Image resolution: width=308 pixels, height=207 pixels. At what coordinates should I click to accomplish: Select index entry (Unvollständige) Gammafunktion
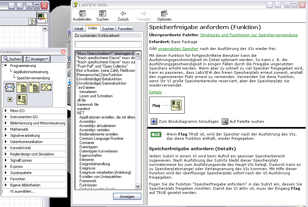101,83
